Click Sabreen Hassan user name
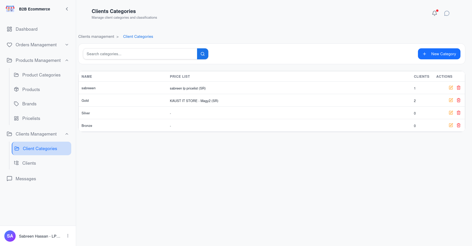The height and width of the screenshot is (246, 472). click(40, 236)
